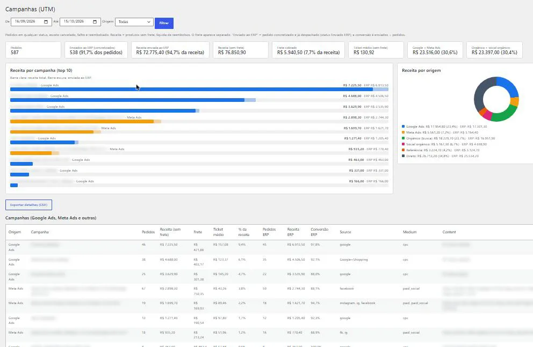
Task: Click the Receita enviada ao ERP R$ 72.775,40 card
Action: (170, 50)
